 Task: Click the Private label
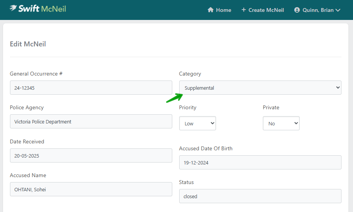tap(271, 107)
